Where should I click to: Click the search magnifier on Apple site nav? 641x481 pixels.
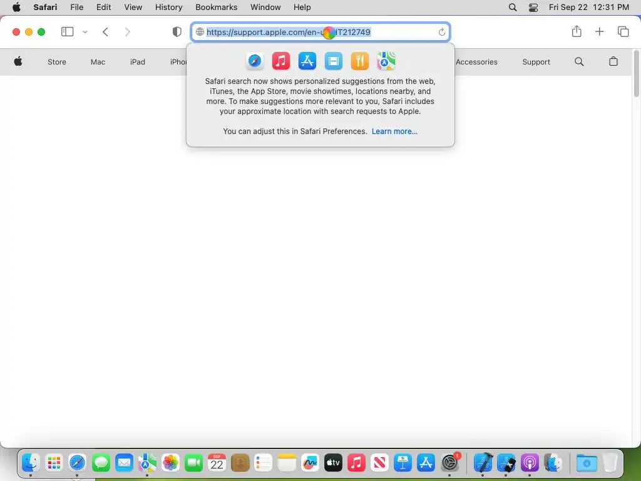(579, 61)
